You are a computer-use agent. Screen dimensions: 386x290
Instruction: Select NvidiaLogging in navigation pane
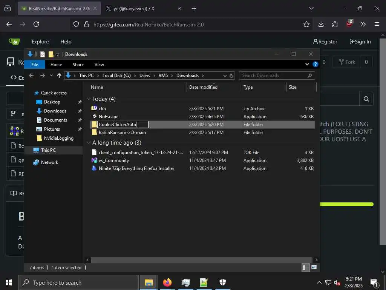[x=58, y=138]
